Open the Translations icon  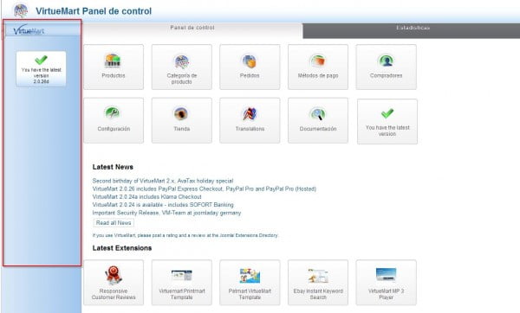[250, 120]
